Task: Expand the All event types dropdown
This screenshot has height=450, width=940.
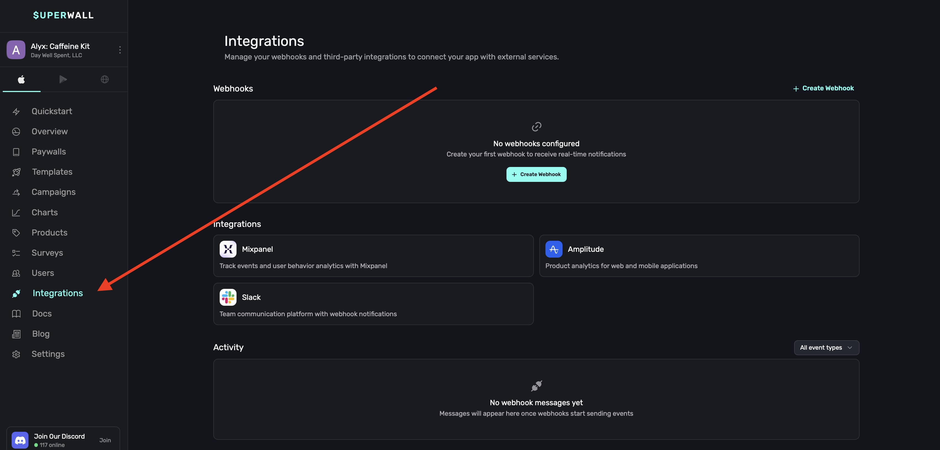Action: point(826,347)
